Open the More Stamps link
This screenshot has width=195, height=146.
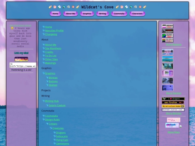(x=174, y=93)
